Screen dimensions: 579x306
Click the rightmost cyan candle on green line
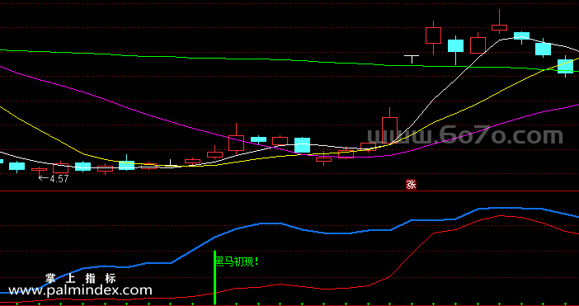pos(565,67)
